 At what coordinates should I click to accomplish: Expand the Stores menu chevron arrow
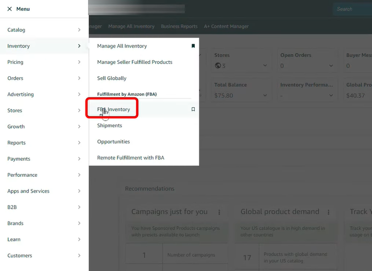[79, 110]
